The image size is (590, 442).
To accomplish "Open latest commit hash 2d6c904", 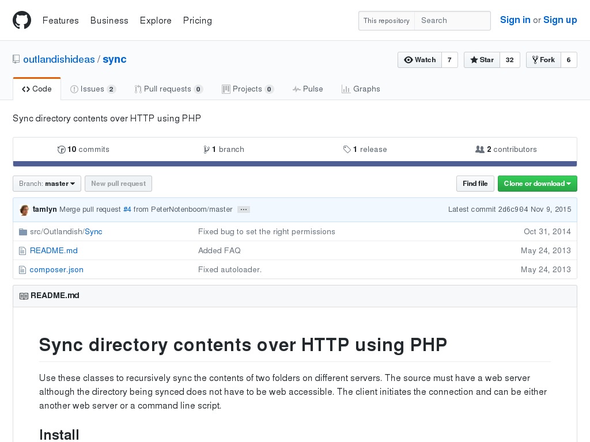I will click(513, 209).
